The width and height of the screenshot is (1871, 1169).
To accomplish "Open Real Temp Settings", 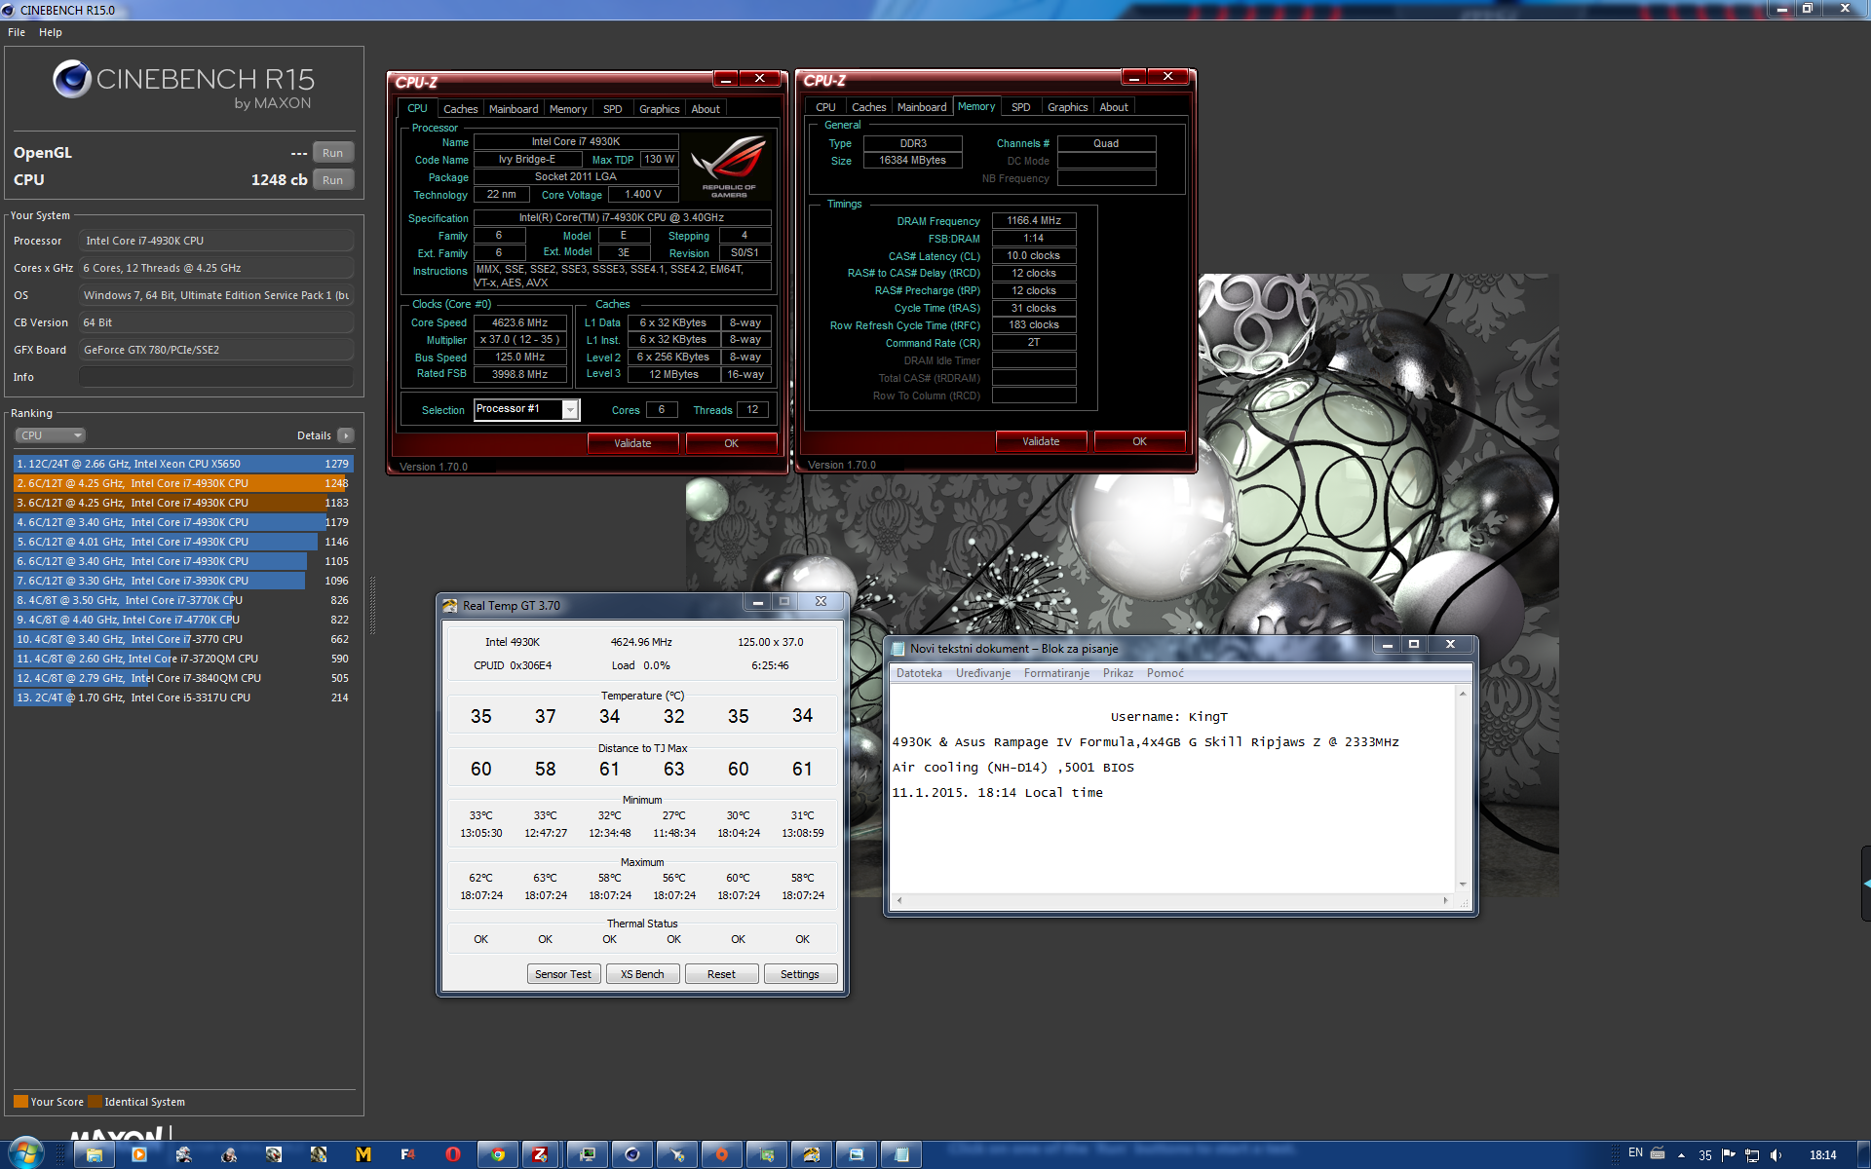I will [x=800, y=974].
